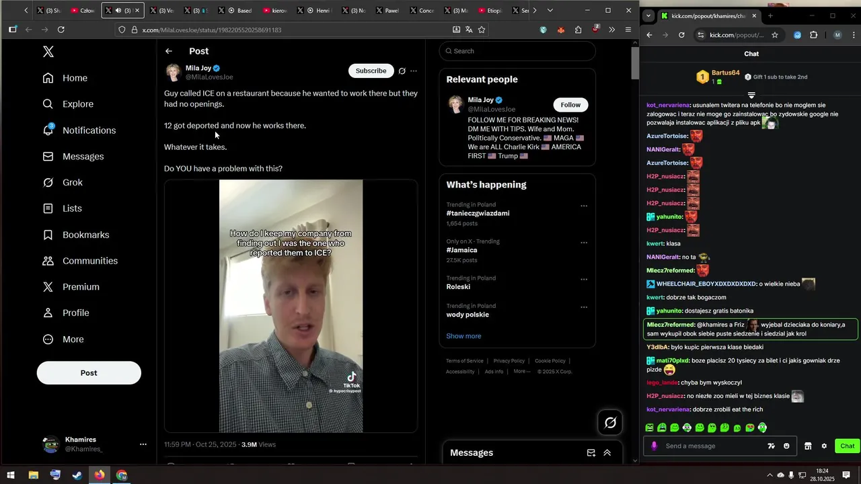Go back using Post back arrow
The height and width of the screenshot is (484, 861).
pos(169,51)
